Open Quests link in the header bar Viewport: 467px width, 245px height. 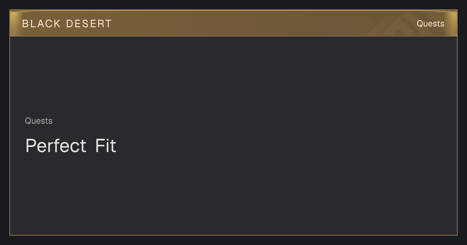[x=430, y=24]
